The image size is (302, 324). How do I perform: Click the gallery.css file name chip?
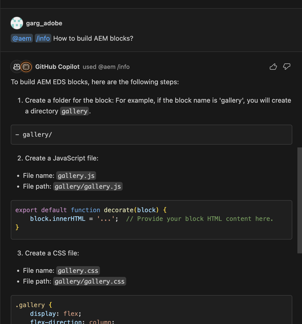[x=78, y=271]
